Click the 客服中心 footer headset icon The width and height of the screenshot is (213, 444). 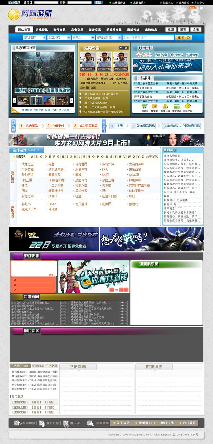(x=90, y=423)
